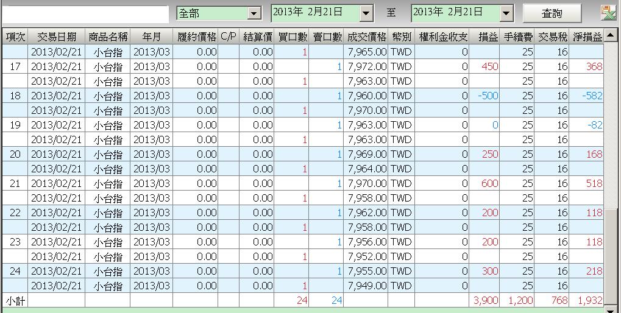Select row number 21
The height and width of the screenshot is (313, 621).
coord(15,184)
